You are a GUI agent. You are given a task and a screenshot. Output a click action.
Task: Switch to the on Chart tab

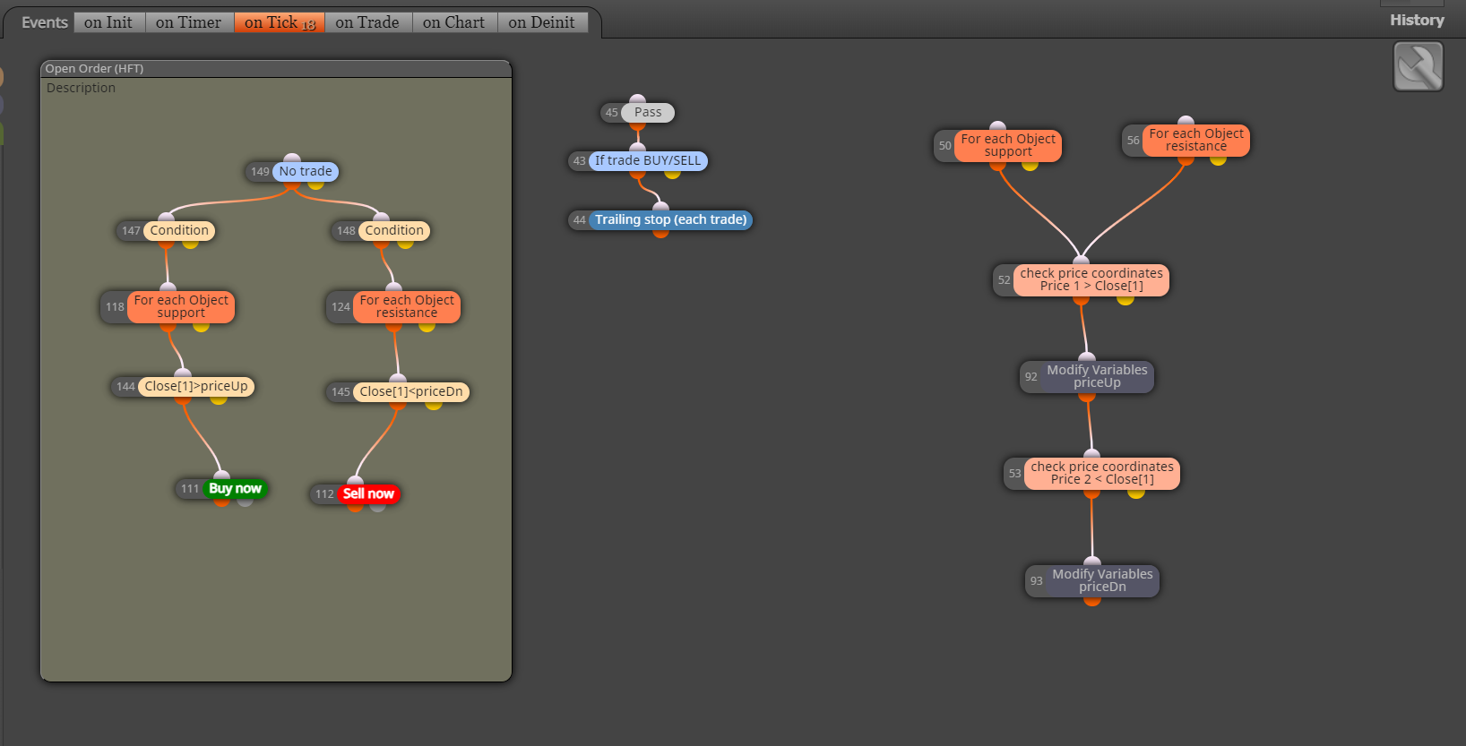(x=453, y=22)
